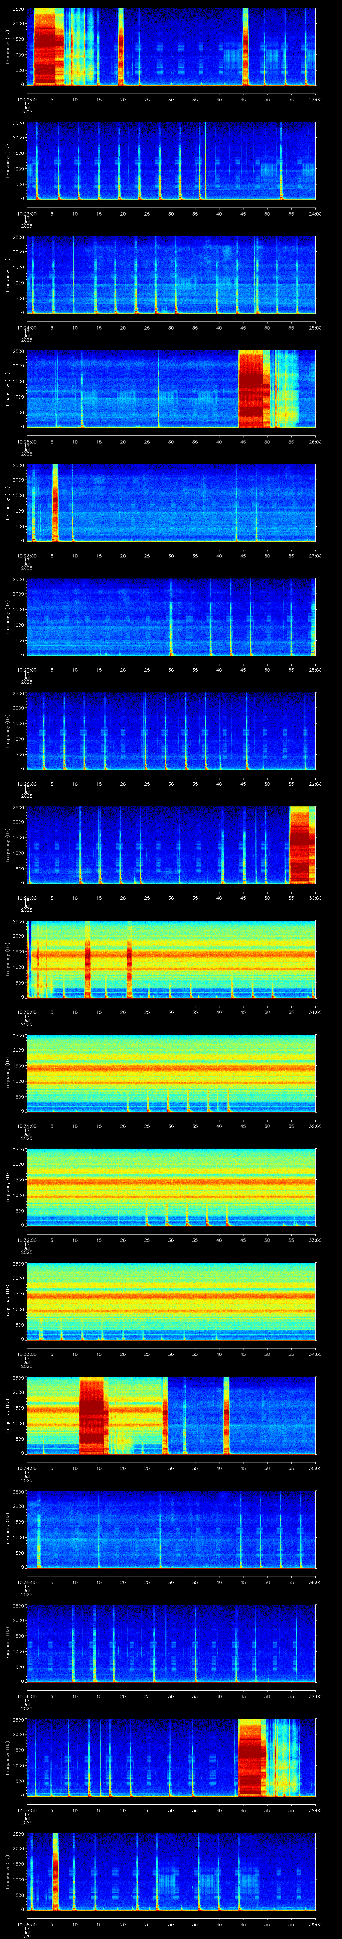Click the 31:00 end time label
342x1939 pixels.
pos(316,1012)
